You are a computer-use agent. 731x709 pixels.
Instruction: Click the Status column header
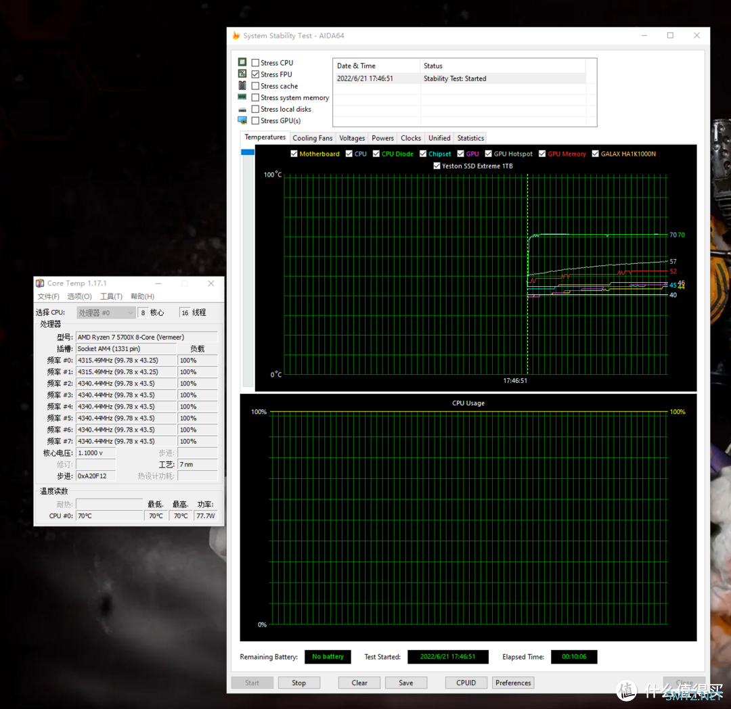(x=503, y=66)
